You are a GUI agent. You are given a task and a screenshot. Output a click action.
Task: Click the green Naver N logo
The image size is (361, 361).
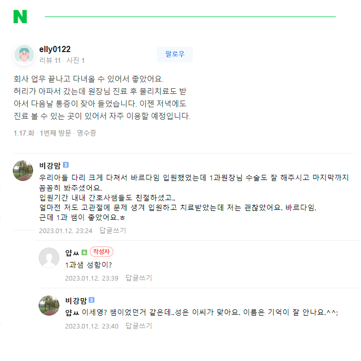coord(20,17)
